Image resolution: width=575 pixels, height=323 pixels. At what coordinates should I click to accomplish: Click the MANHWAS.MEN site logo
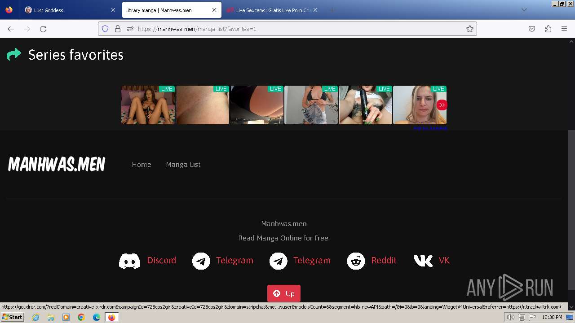tap(57, 165)
